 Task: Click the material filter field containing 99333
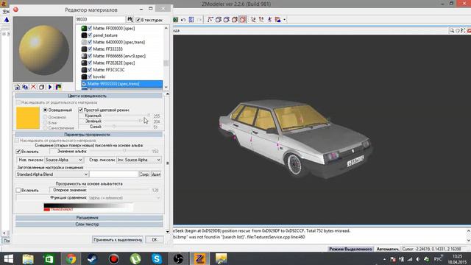pyautogui.click(x=100, y=20)
